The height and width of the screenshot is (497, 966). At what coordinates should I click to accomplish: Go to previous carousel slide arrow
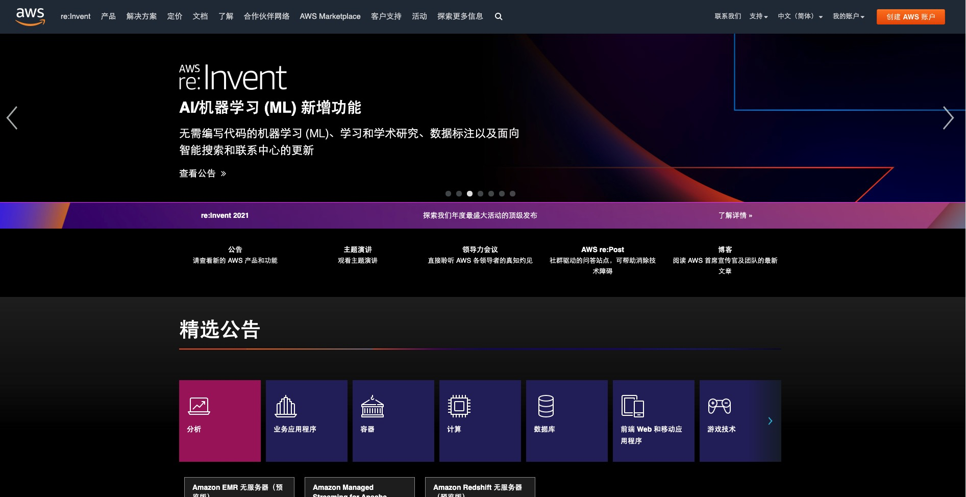point(12,118)
